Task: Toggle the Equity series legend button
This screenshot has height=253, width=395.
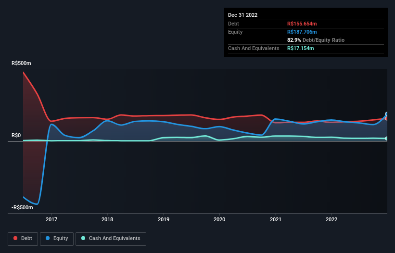Action: coord(57,239)
